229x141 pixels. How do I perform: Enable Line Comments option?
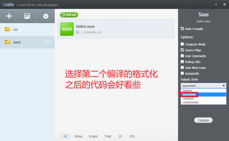[x=182, y=56]
